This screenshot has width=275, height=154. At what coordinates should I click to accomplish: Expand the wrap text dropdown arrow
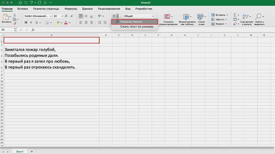(117, 16)
